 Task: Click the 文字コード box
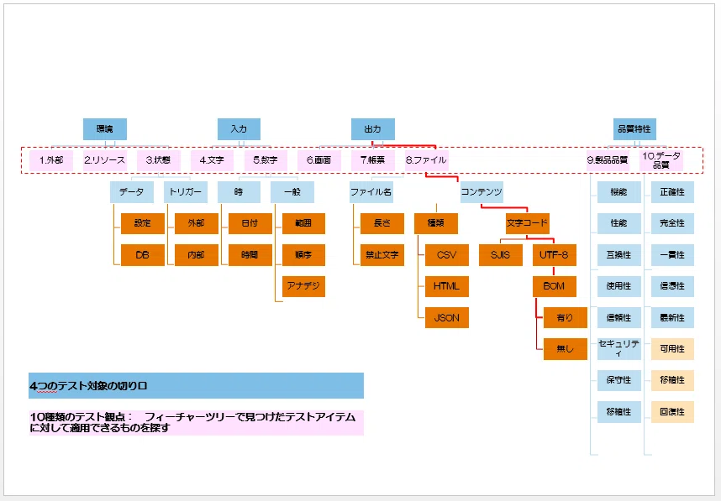(528, 223)
